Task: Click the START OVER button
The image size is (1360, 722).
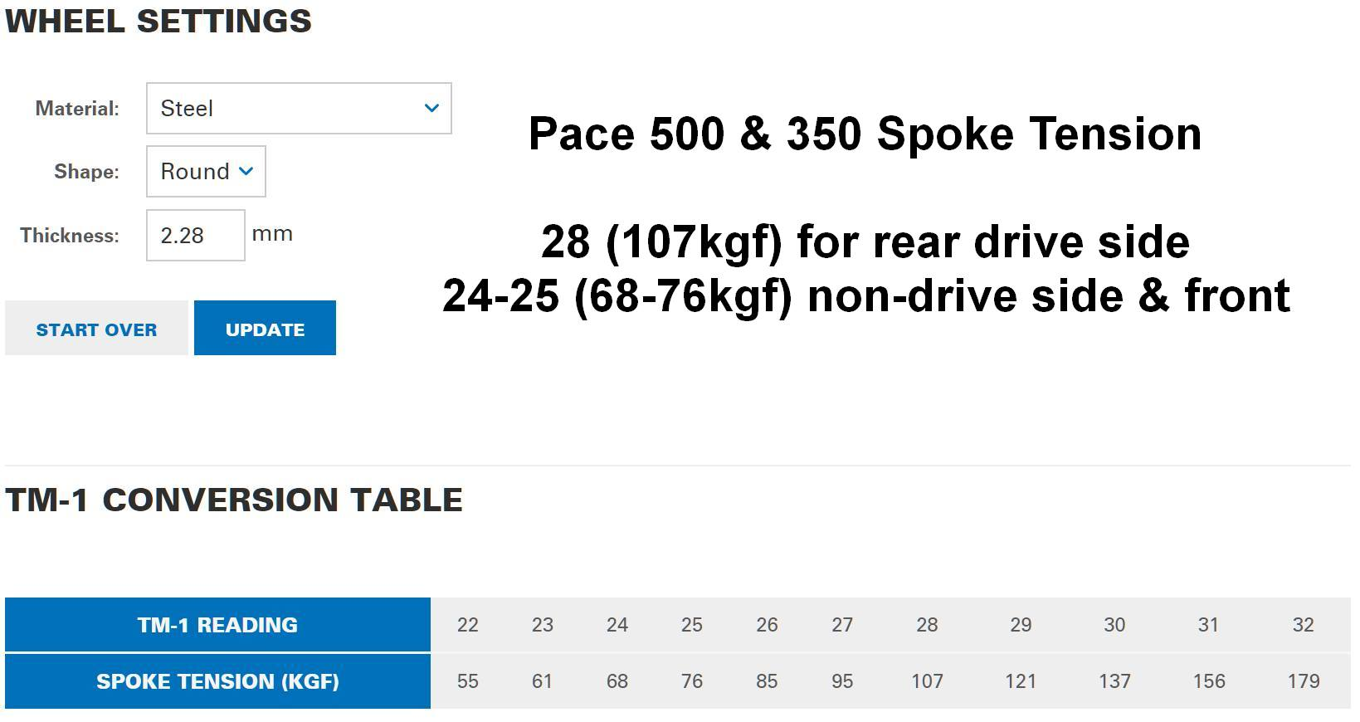Action: tap(96, 329)
